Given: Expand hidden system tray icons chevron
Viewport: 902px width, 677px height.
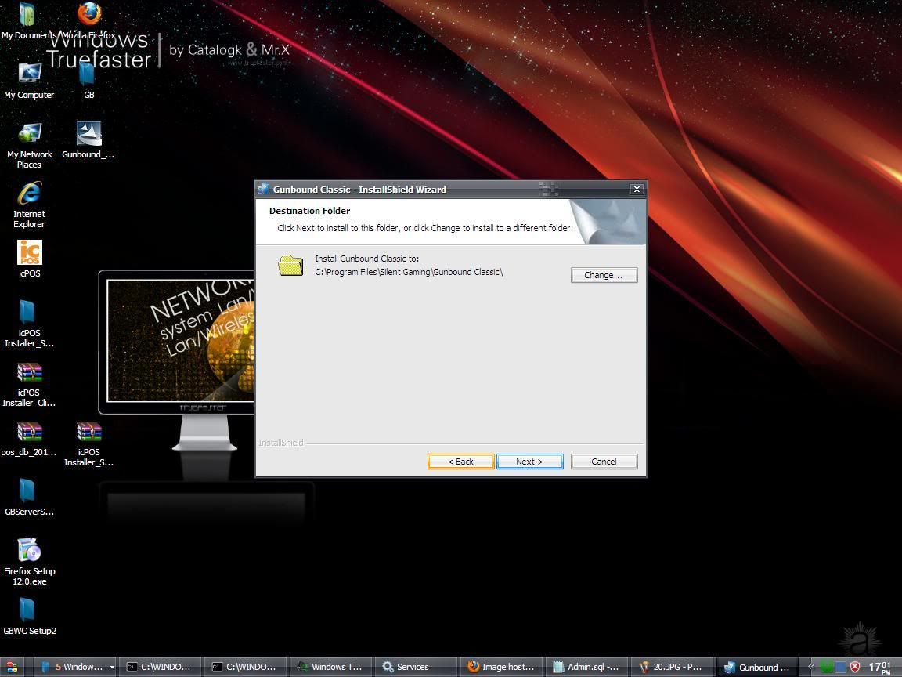Looking at the screenshot, I should coord(811,667).
